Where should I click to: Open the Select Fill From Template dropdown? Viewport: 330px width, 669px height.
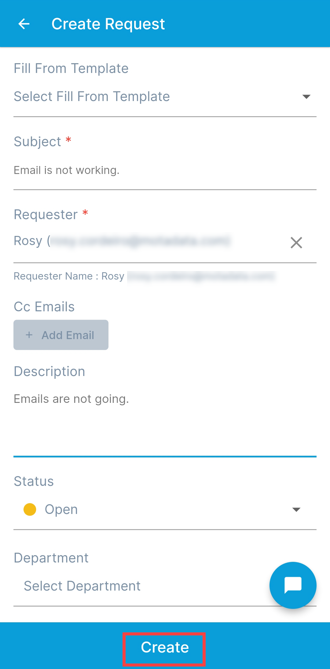[x=92, y=96]
